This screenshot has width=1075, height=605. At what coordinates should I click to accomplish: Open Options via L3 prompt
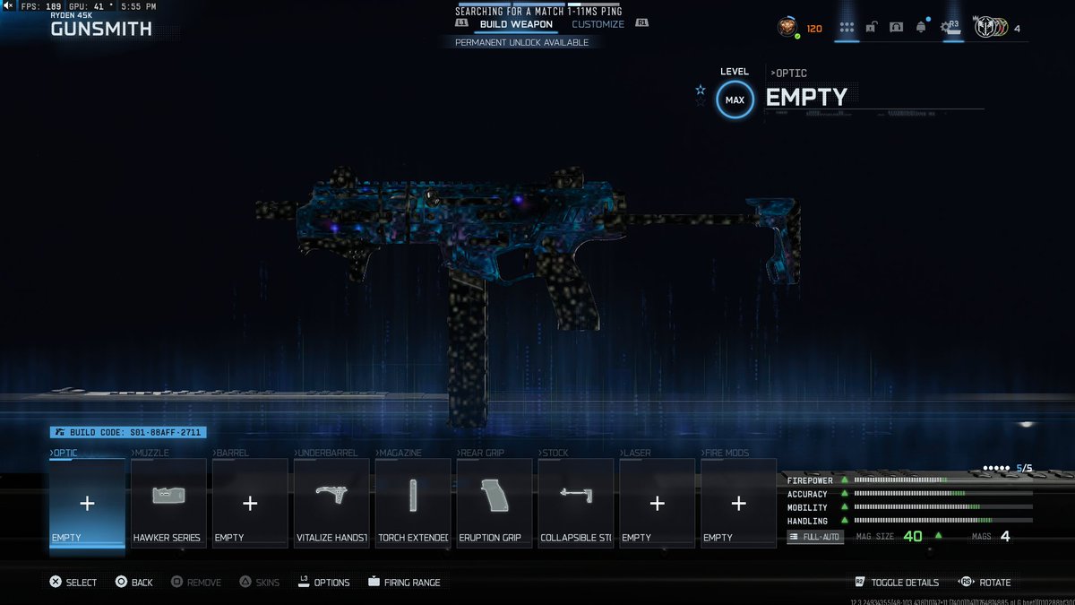coord(323,582)
